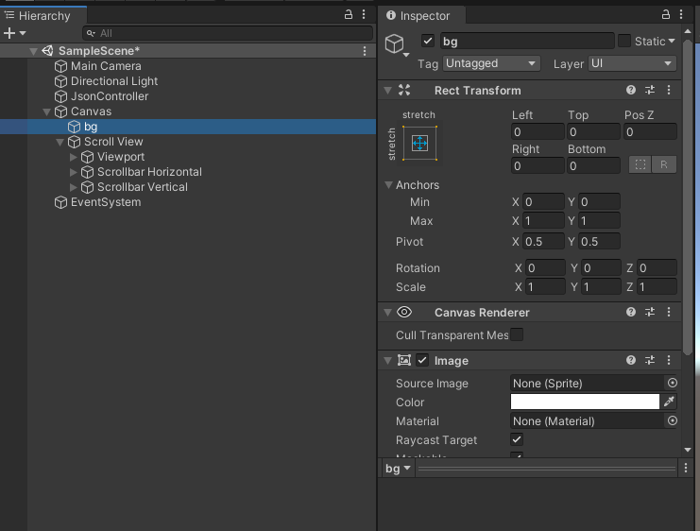Click the GameObject cube icon in Inspector
Image resolution: width=700 pixels, height=531 pixels.
395,43
